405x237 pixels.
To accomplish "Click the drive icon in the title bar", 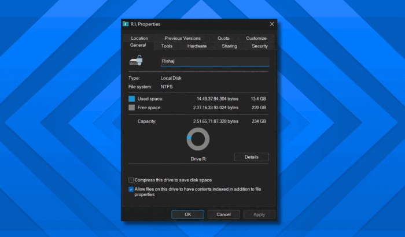I will coord(126,24).
